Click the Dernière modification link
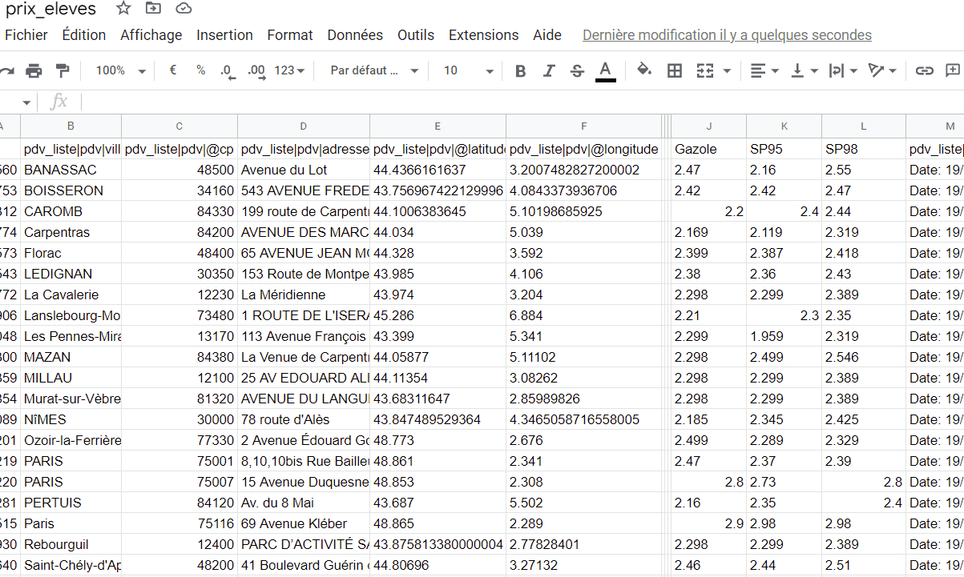The image size is (964, 577). pos(727,35)
